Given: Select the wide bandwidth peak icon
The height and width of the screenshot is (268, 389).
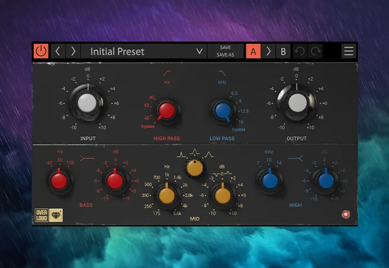Looking at the screenshot, I should pyautogui.click(x=208, y=154).
